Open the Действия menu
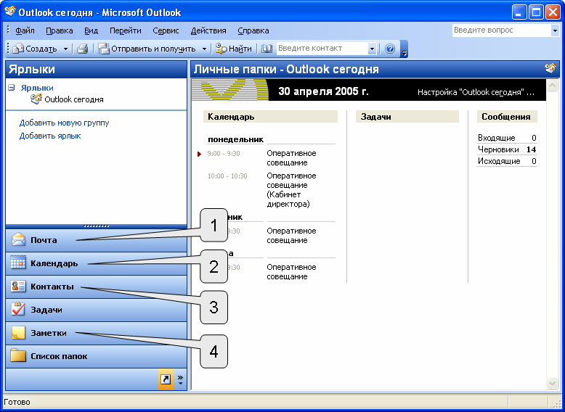Image resolution: width=565 pixels, height=412 pixels. tap(208, 30)
